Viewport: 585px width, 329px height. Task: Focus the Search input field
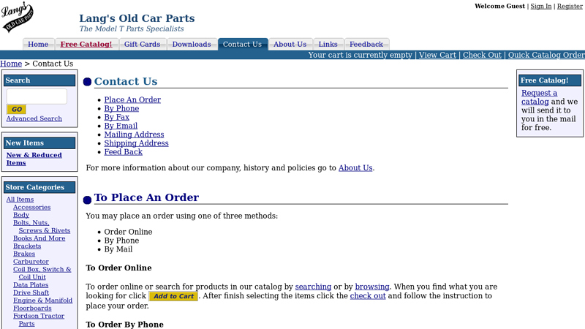click(37, 97)
